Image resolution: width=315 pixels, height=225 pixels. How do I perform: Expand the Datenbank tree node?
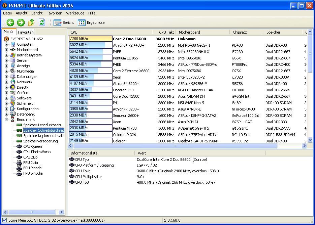click(x=7, y=114)
